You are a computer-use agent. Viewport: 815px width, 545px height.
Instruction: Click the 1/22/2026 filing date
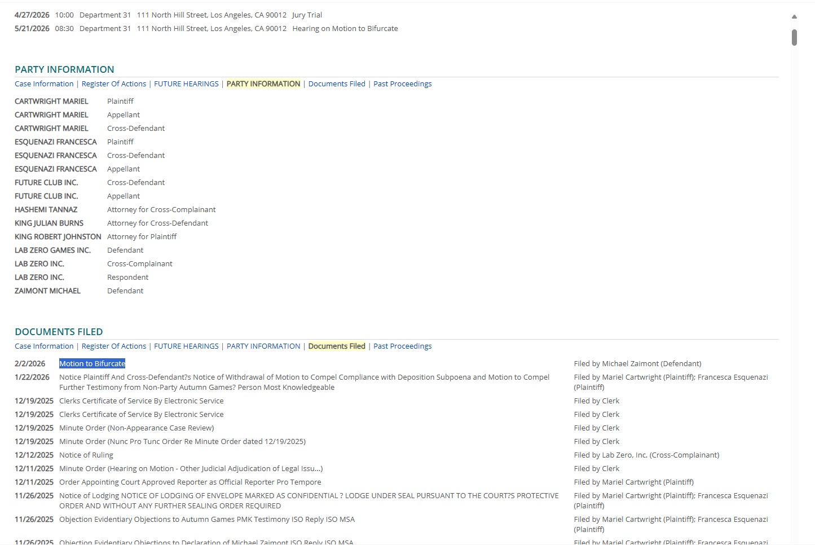coord(32,377)
